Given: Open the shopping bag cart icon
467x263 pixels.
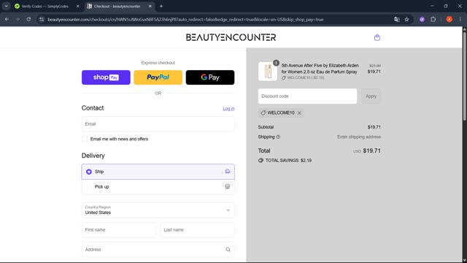Looking at the screenshot, I should click(x=377, y=37).
